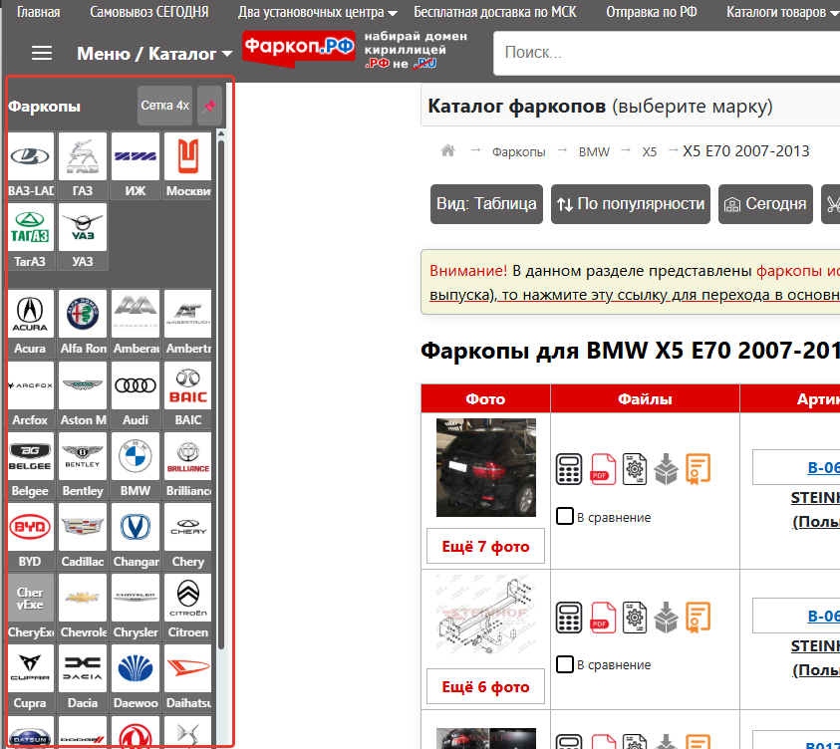Show Ещё 6 фото gallery
The width and height of the screenshot is (840, 749).
tap(485, 686)
